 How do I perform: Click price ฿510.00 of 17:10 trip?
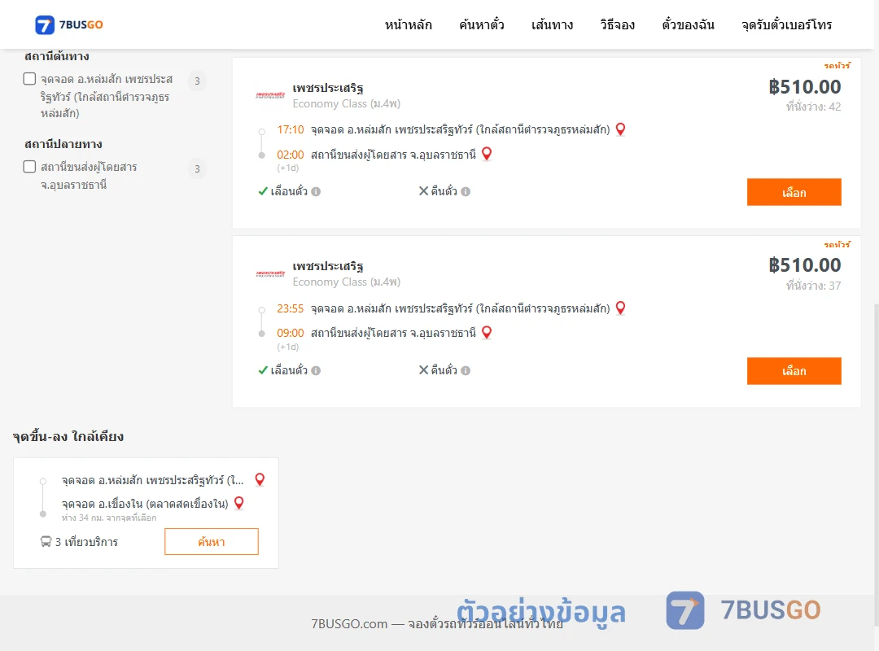tap(805, 87)
